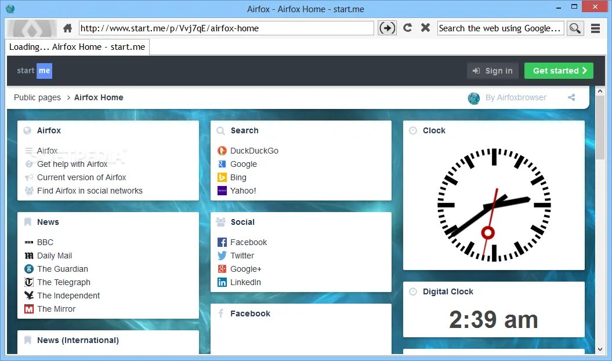
Task: Open the DuckDuckGo link
Action: click(x=254, y=151)
